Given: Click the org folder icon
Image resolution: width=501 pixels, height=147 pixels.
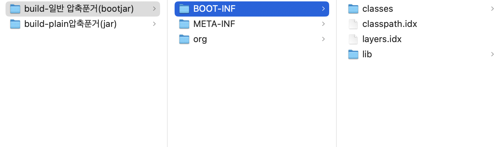Looking at the screenshot, I should pos(184,39).
